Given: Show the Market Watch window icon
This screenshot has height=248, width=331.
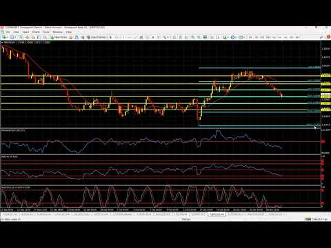Looking at the screenshot, I should pyautogui.click(x=21, y=37).
